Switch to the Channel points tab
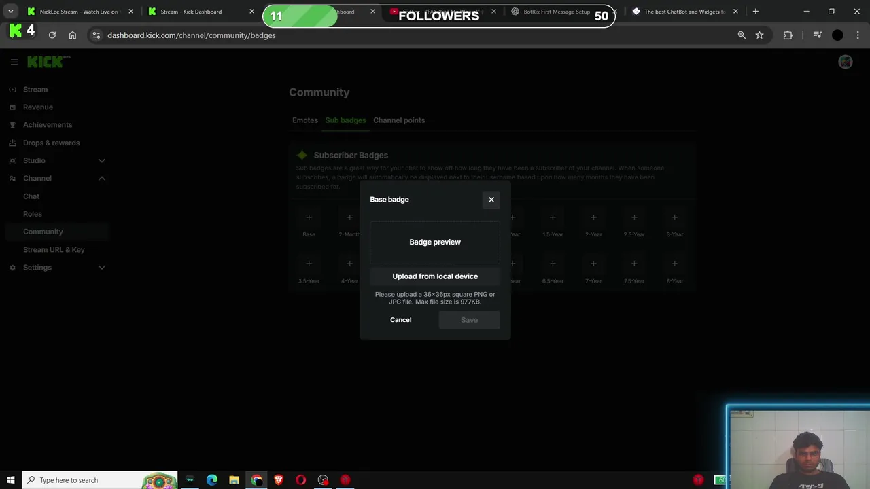 coord(399,120)
